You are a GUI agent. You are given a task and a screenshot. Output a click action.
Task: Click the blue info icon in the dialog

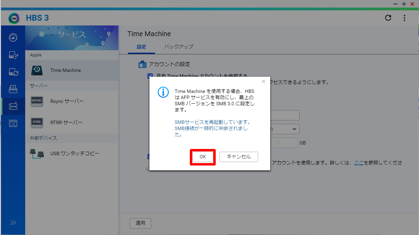click(x=163, y=92)
